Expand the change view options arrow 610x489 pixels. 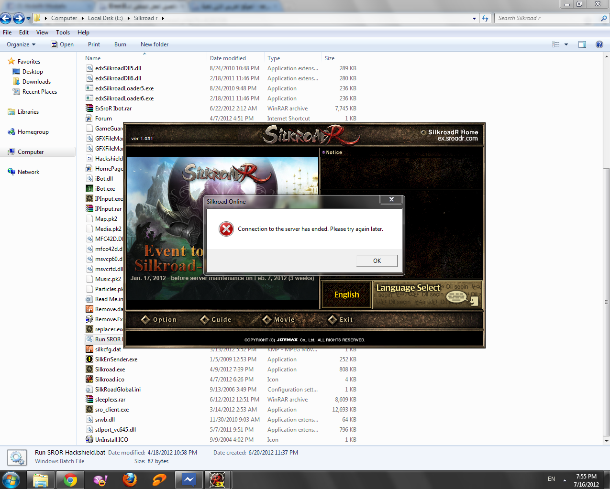pyautogui.click(x=566, y=44)
